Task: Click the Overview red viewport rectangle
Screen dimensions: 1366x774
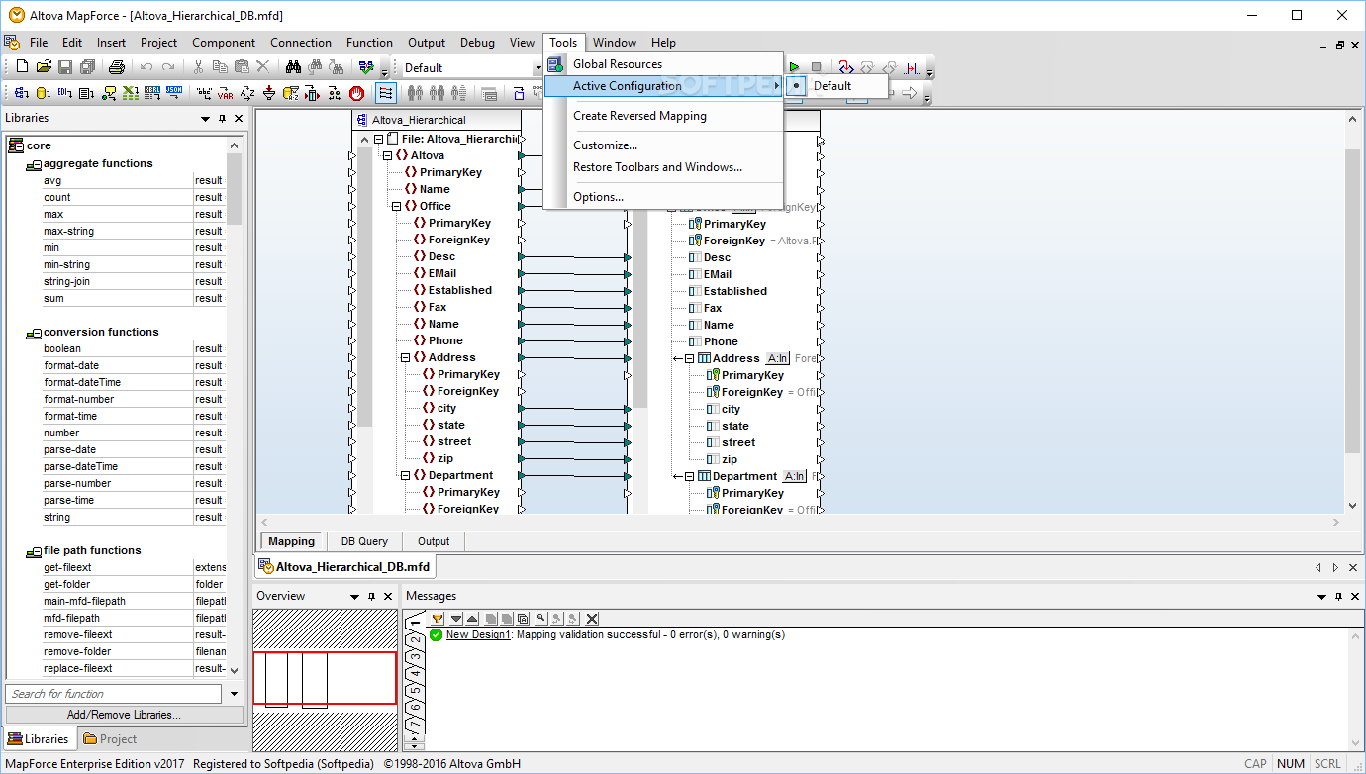Action: 325,678
